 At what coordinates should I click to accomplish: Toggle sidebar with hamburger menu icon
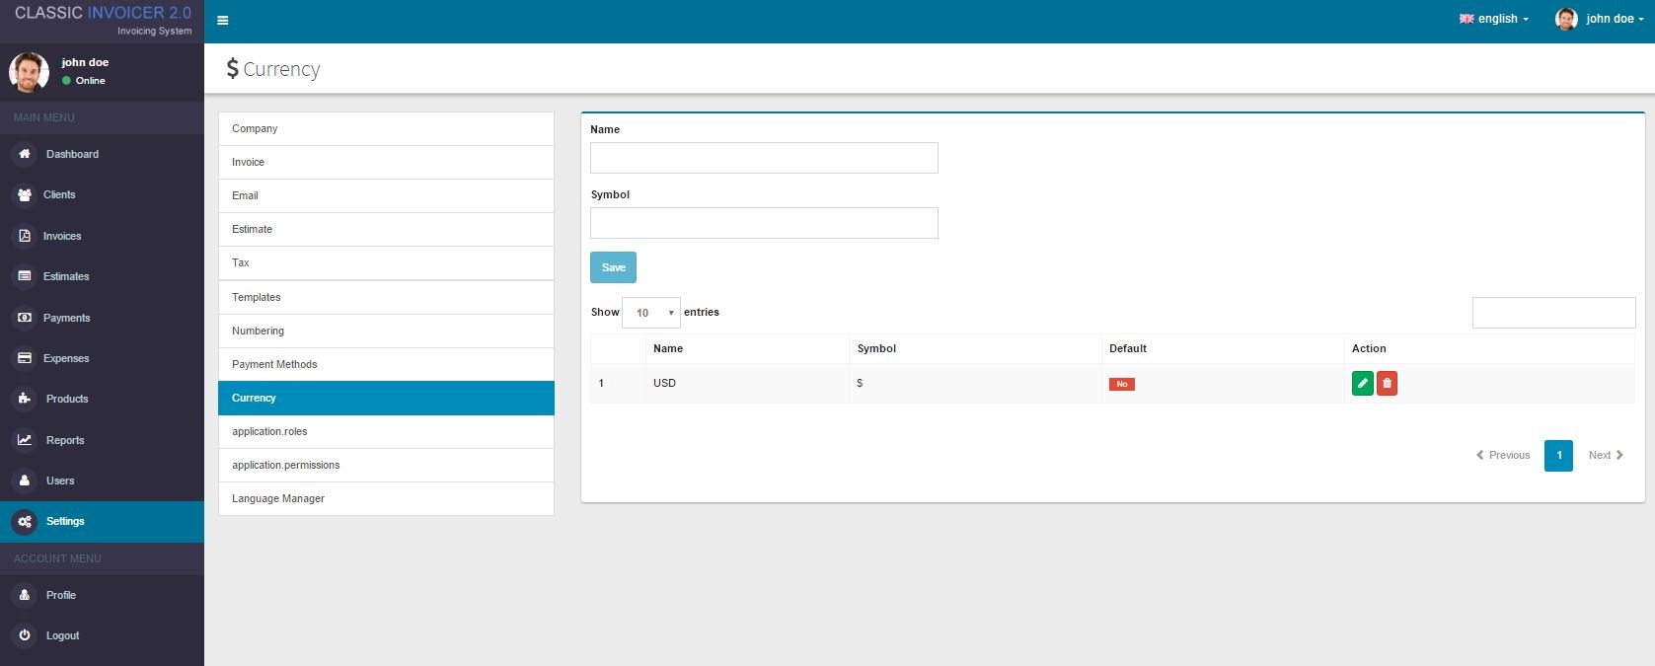(x=223, y=20)
